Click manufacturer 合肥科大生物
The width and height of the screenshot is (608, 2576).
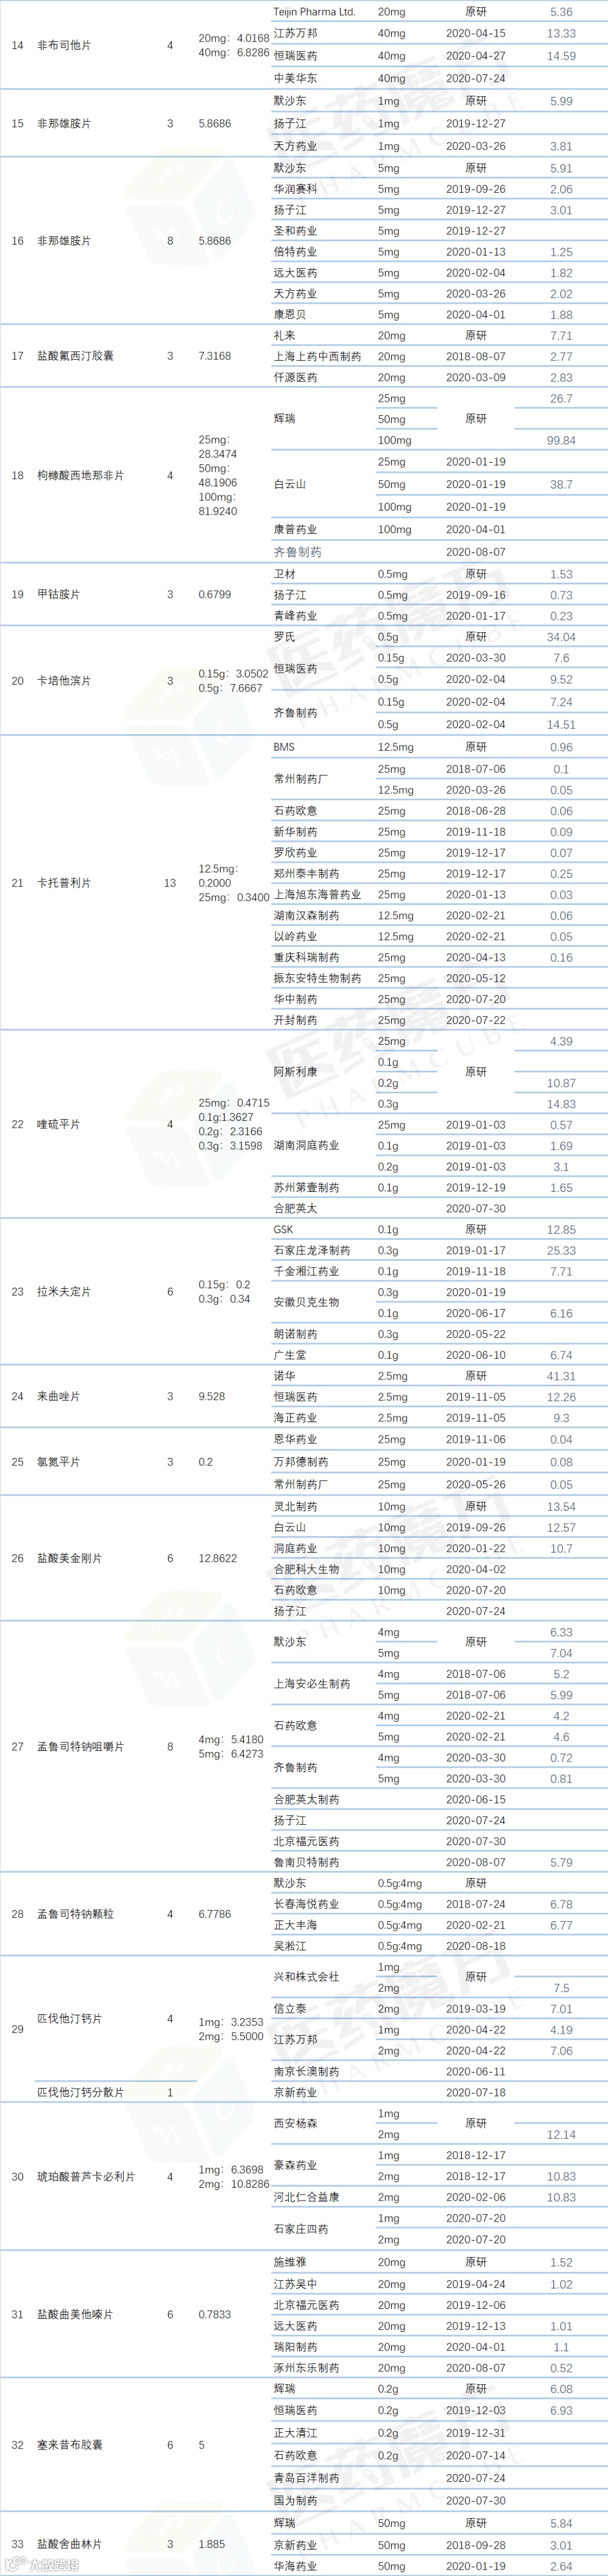(306, 1570)
